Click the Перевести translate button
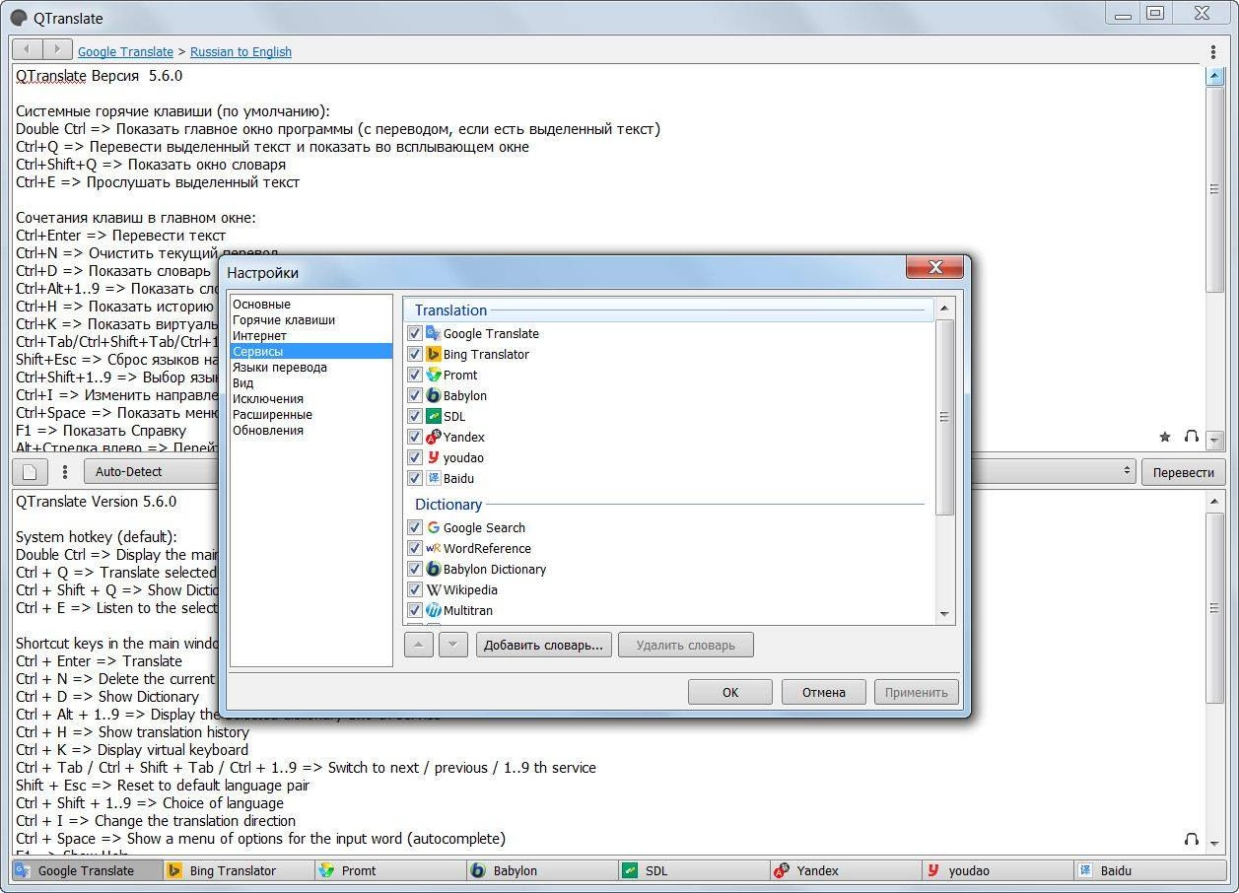 (x=1183, y=472)
